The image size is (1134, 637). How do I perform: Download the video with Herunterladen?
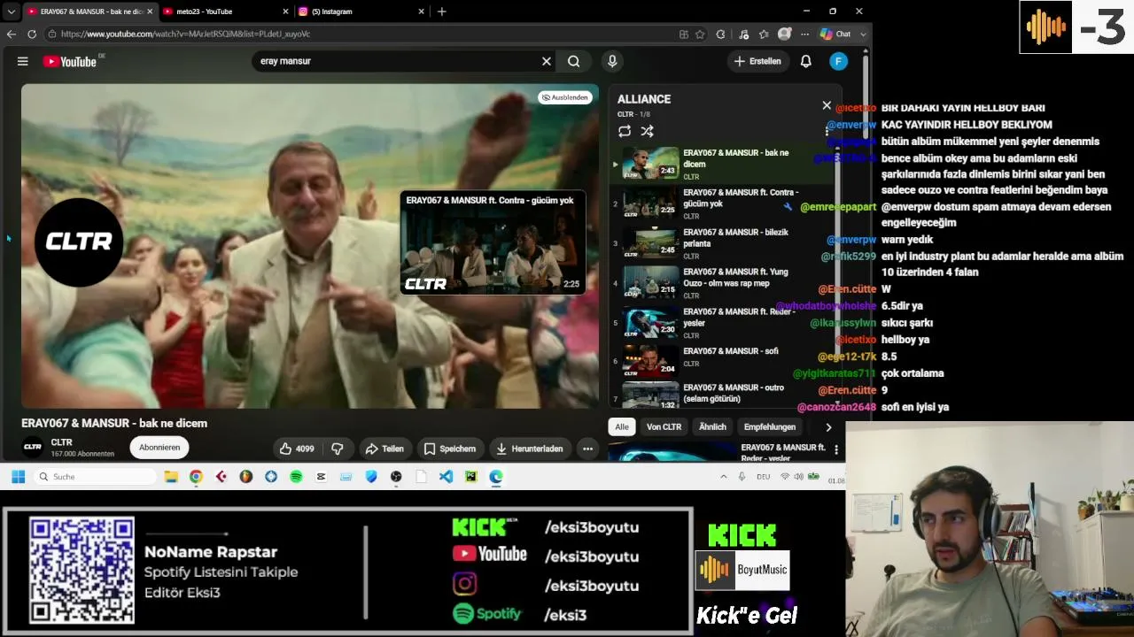[529, 449]
